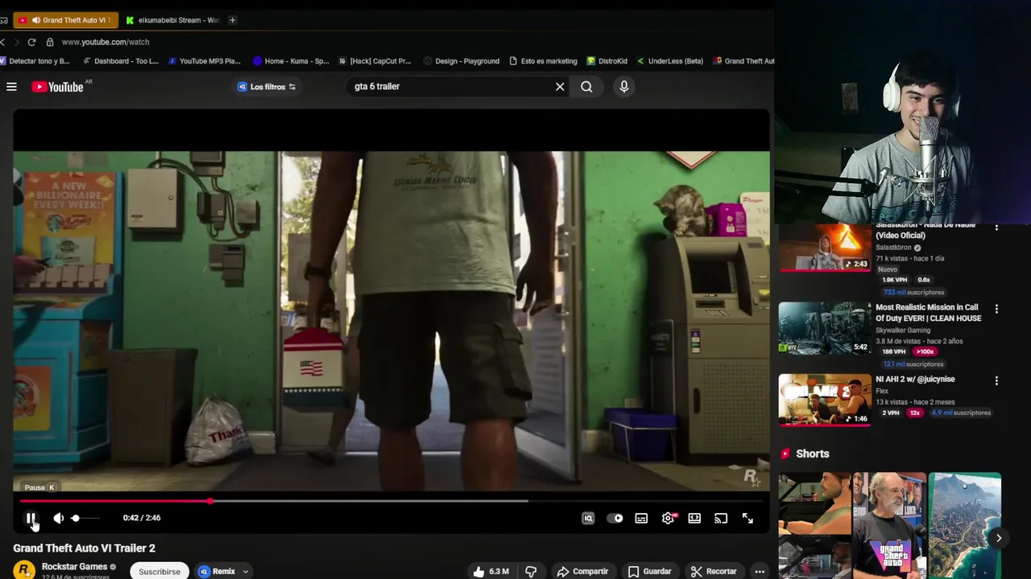
Task: Adjust the video volume slider
Action: [85, 519]
